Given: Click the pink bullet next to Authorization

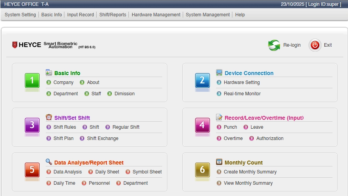Looking at the screenshot, I should (251, 138).
